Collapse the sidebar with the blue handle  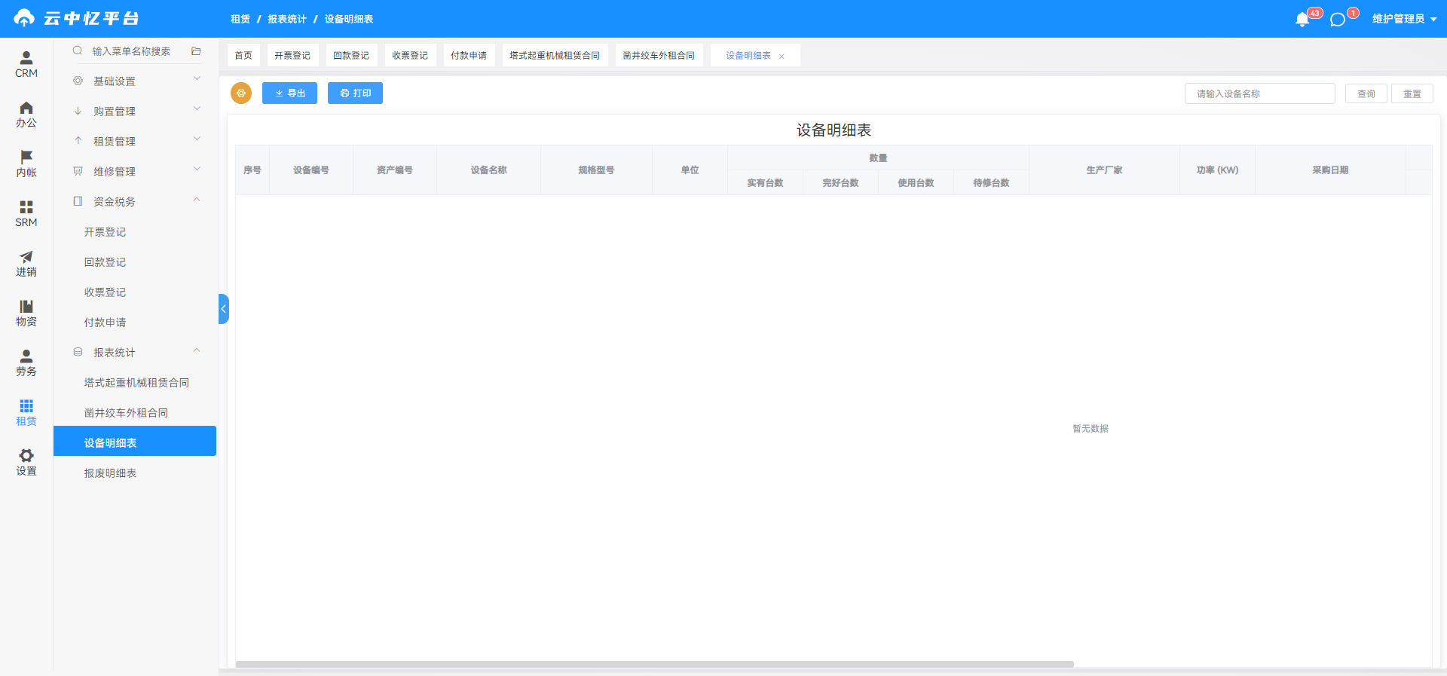click(x=223, y=309)
